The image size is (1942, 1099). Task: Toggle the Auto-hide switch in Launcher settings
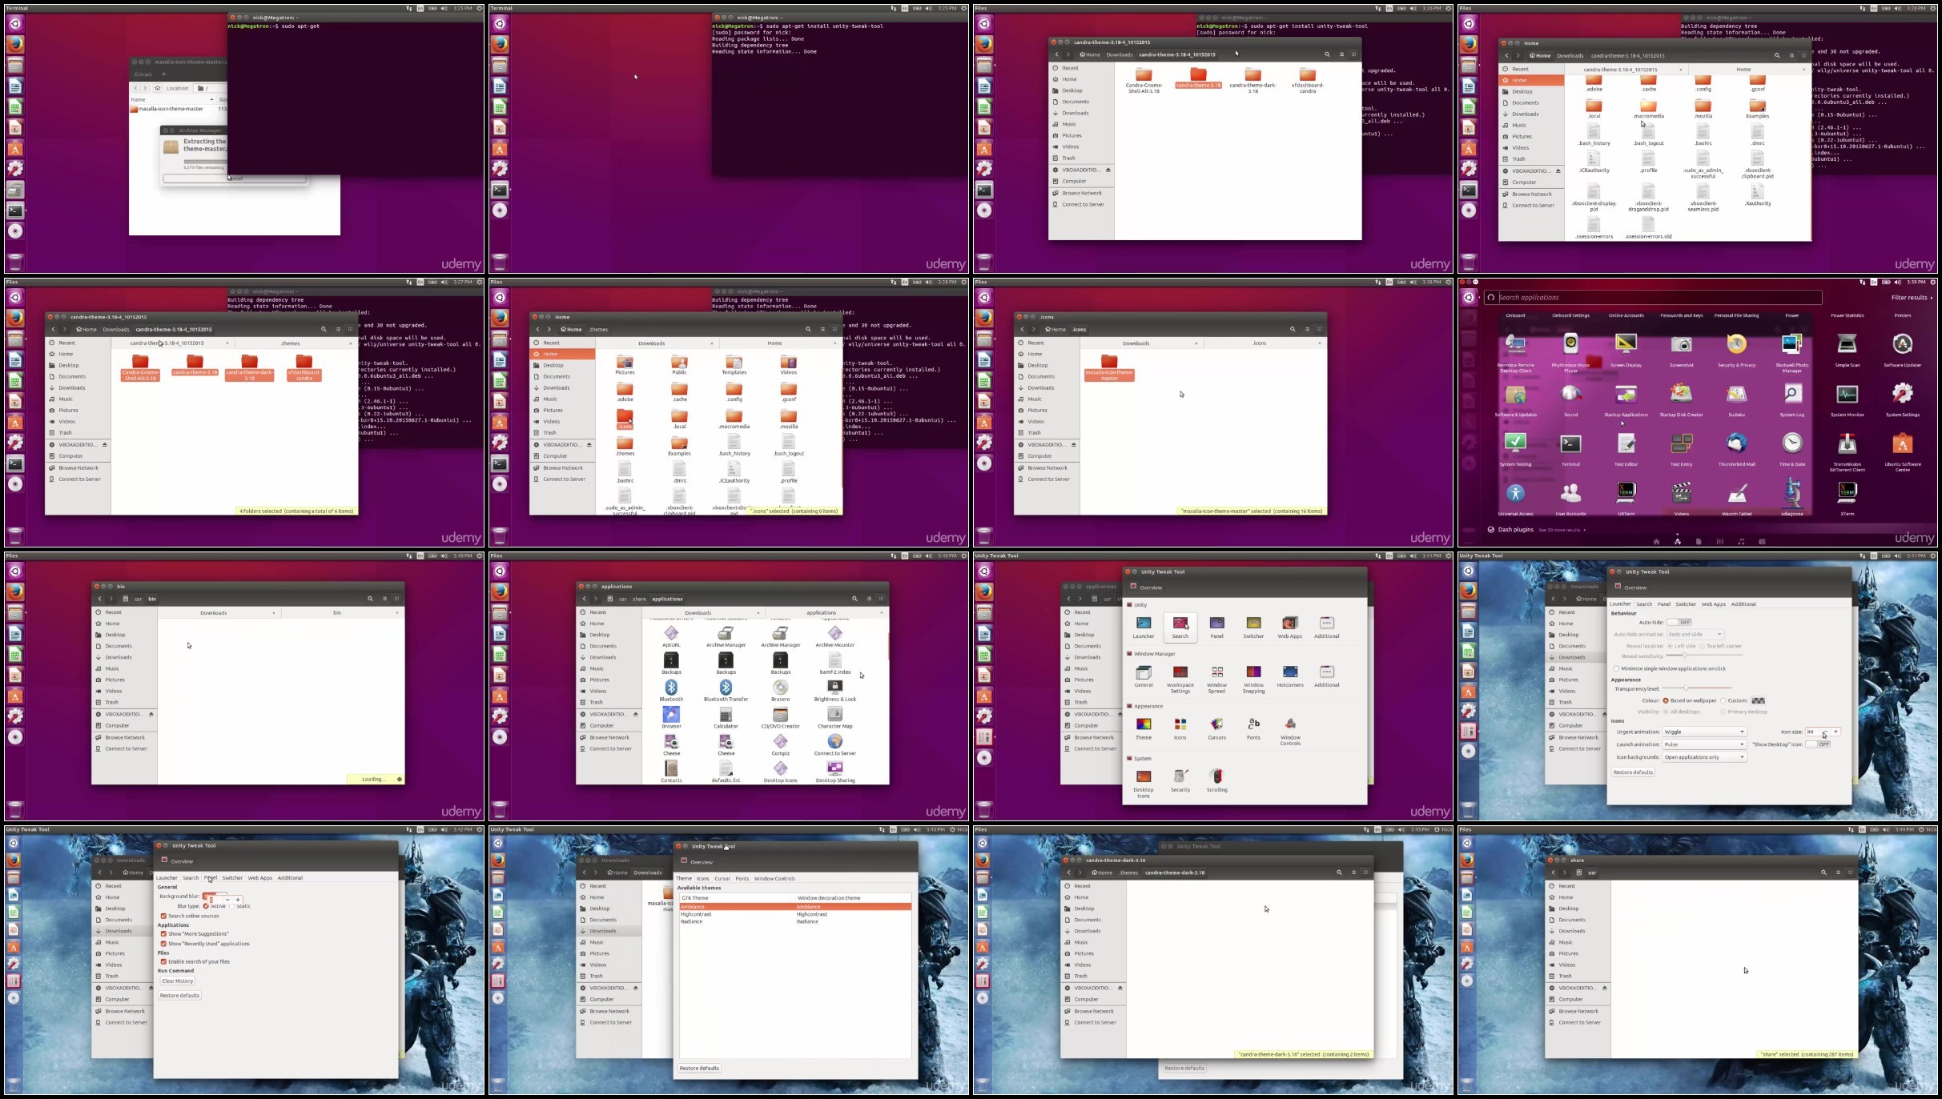click(1679, 622)
